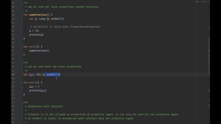This screenshot has height=124, width=221.
Task: Click the value '10L' assigned to s
Action: point(37,31)
